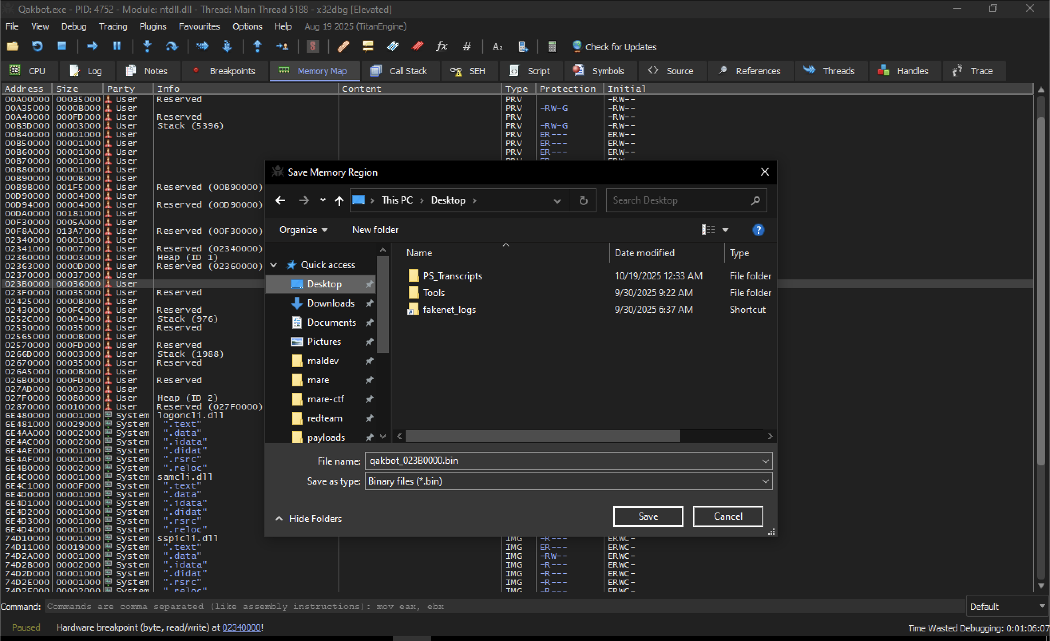Expand the Organize dropdown
1050x641 pixels.
tap(303, 230)
